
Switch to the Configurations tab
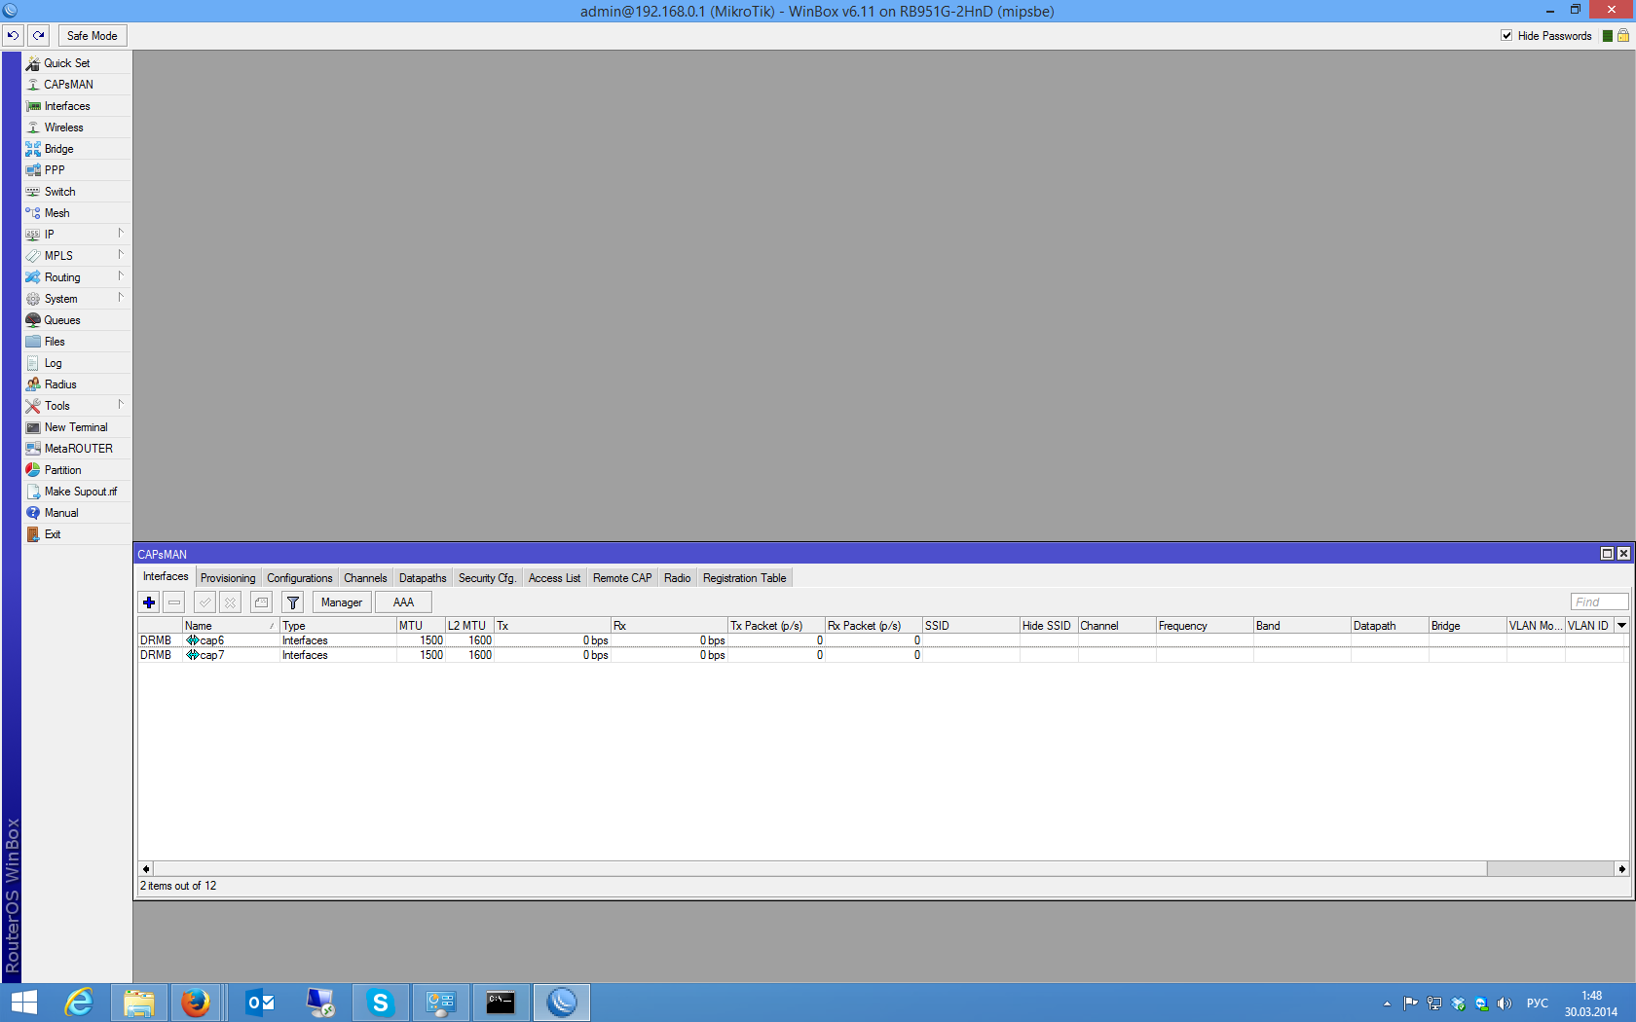coord(300,578)
